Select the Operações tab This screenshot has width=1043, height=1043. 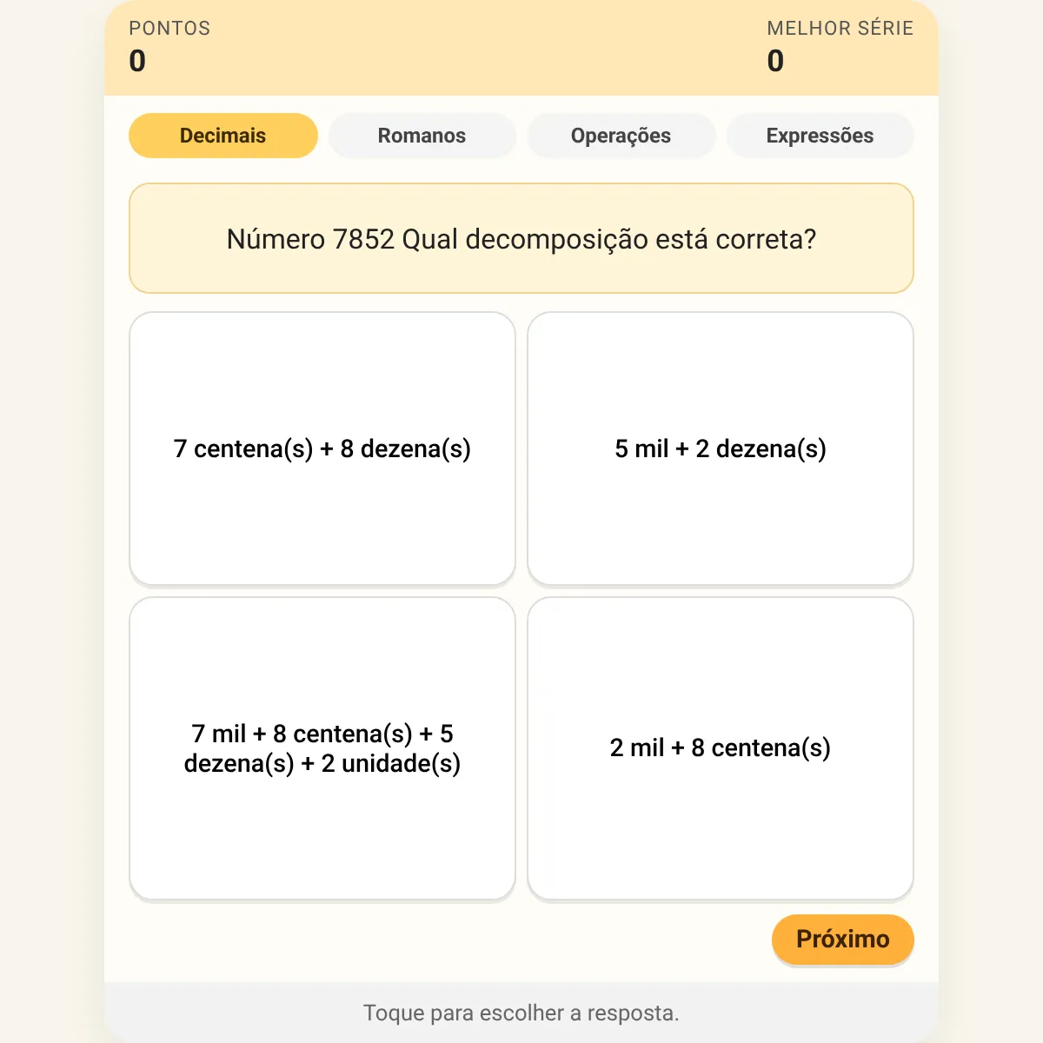click(621, 136)
